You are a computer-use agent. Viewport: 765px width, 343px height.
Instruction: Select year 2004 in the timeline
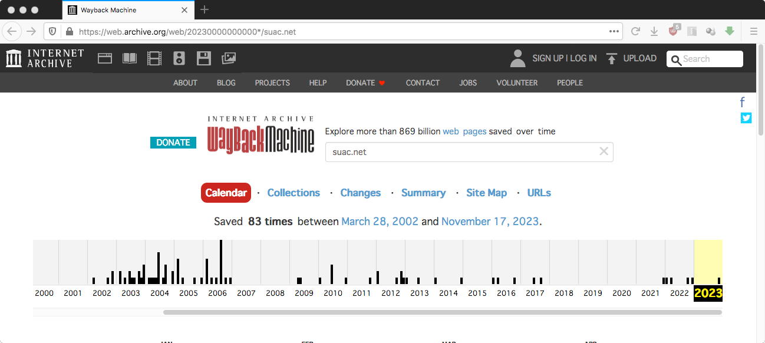tap(160, 293)
